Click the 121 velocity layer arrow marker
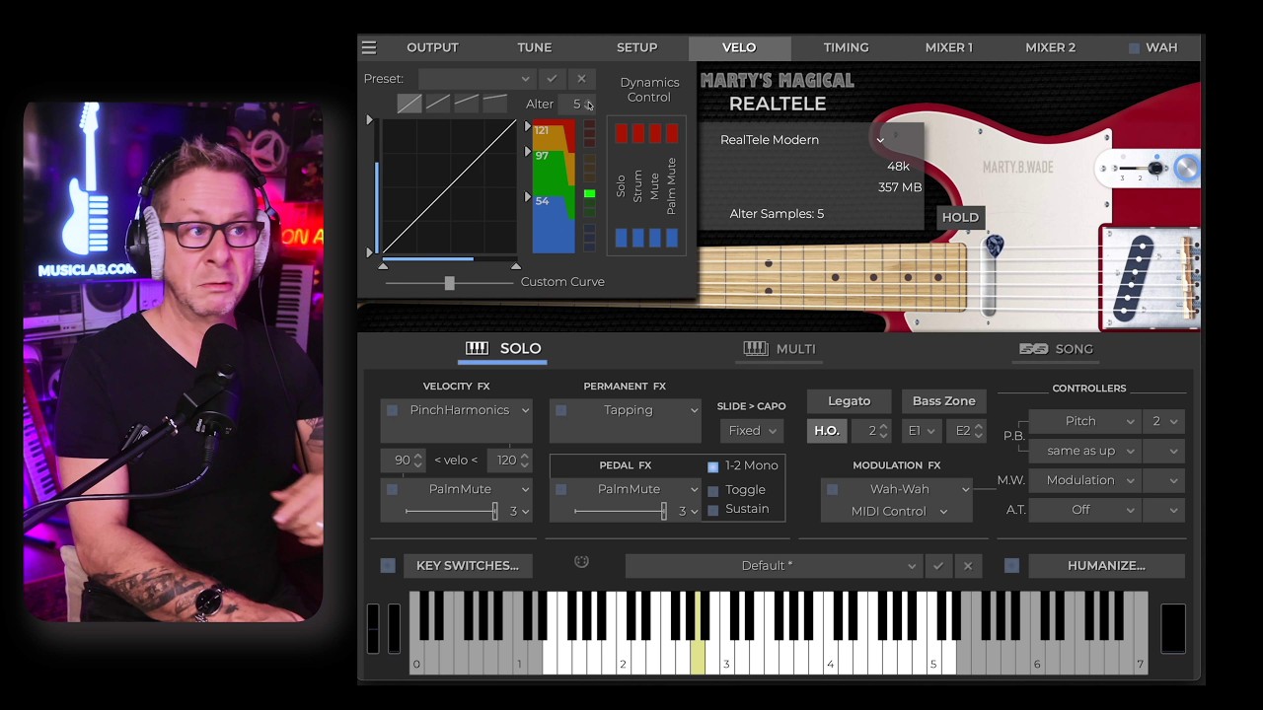The height and width of the screenshot is (710, 1263). 528,127
